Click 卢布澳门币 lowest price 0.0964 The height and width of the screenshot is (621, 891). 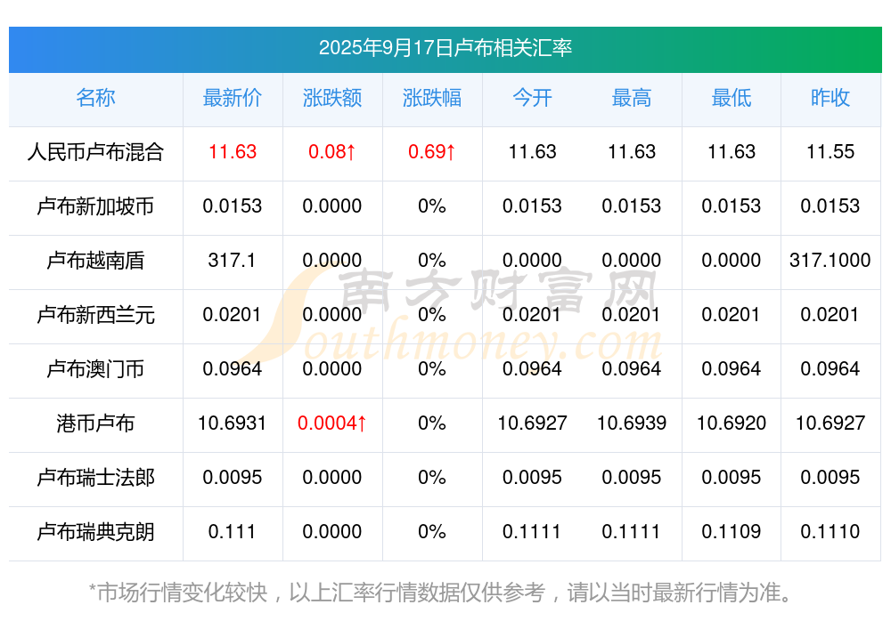[x=732, y=369]
